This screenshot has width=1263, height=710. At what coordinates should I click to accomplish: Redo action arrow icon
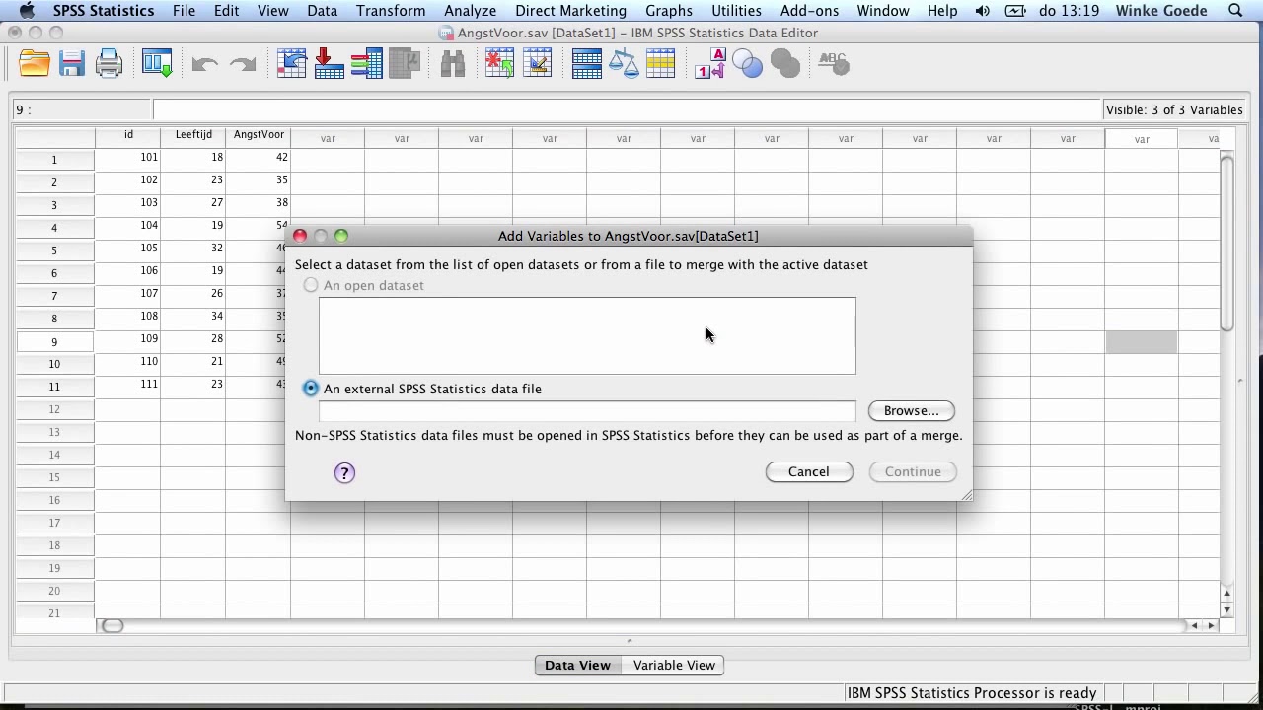pos(242,64)
